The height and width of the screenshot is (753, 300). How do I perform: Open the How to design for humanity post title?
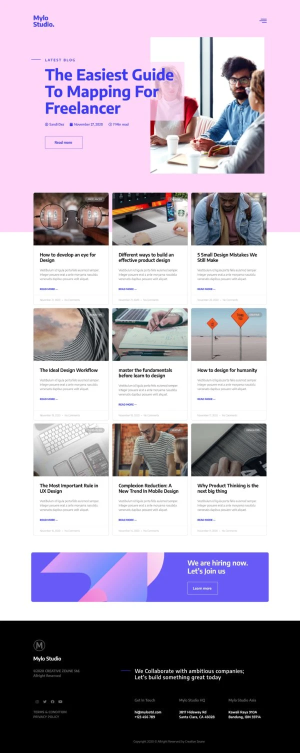227,370
